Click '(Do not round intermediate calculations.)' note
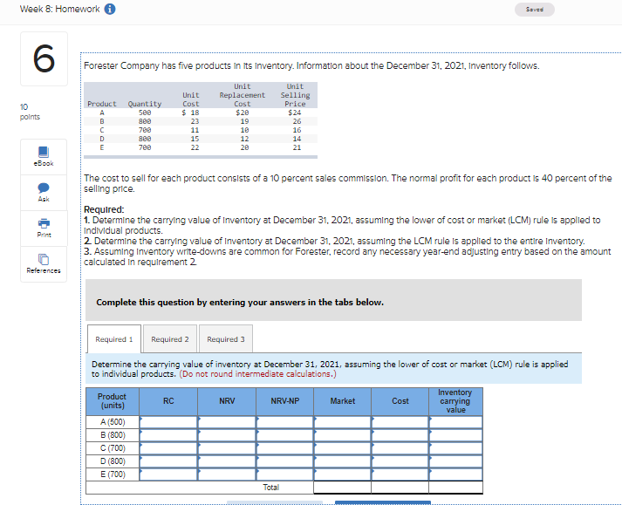This screenshot has height=505, width=622. coord(258,374)
